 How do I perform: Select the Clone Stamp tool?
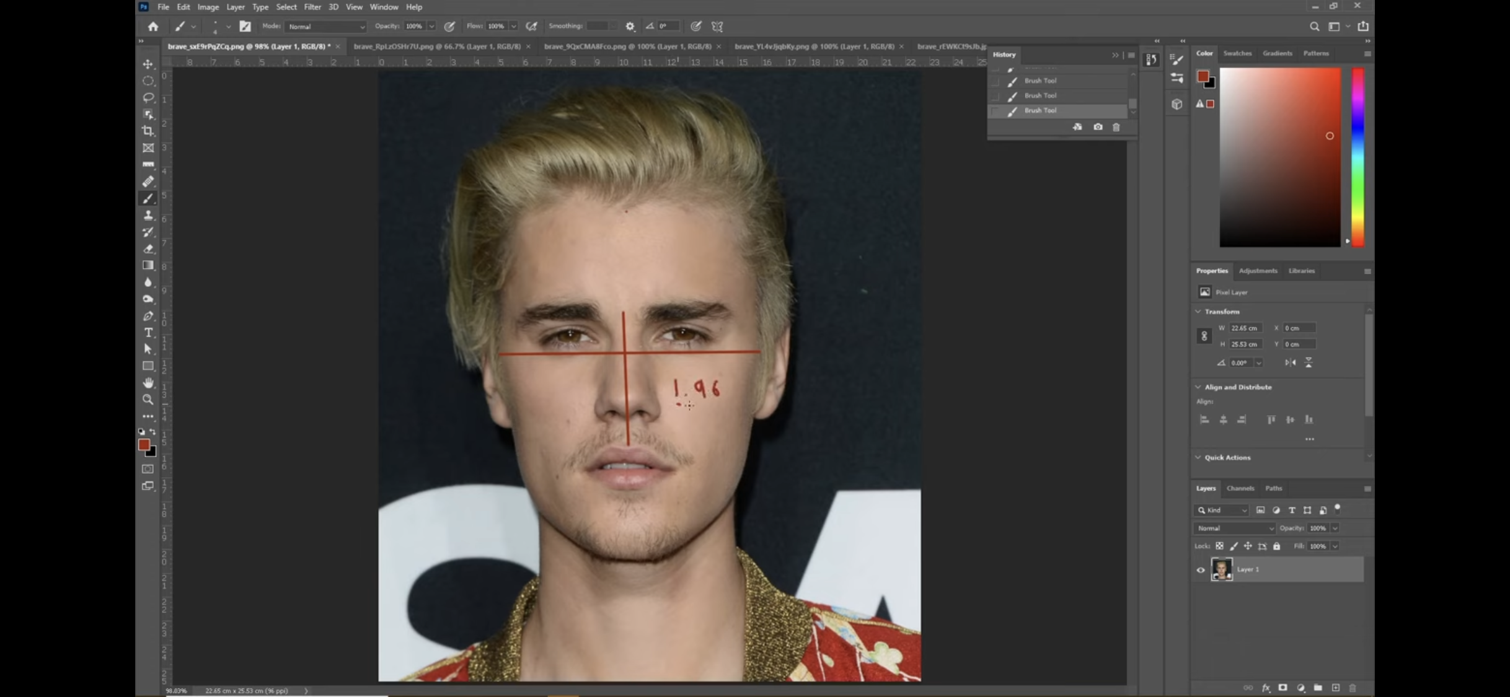point(148,215)
